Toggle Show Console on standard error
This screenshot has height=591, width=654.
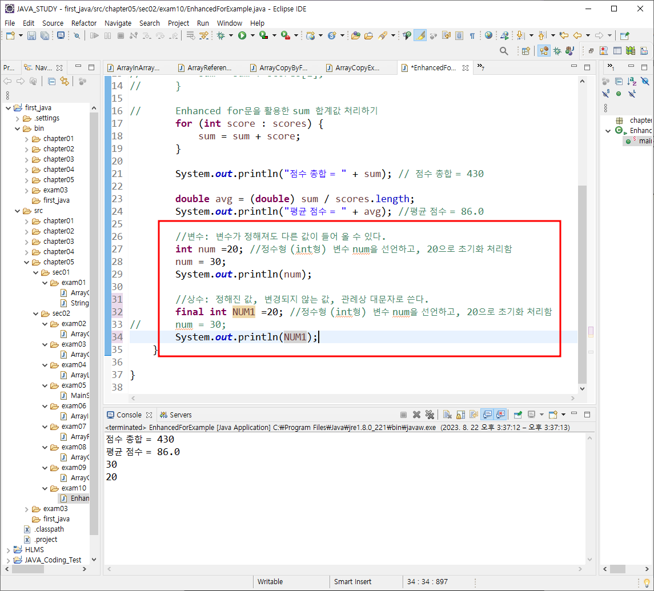500,415
